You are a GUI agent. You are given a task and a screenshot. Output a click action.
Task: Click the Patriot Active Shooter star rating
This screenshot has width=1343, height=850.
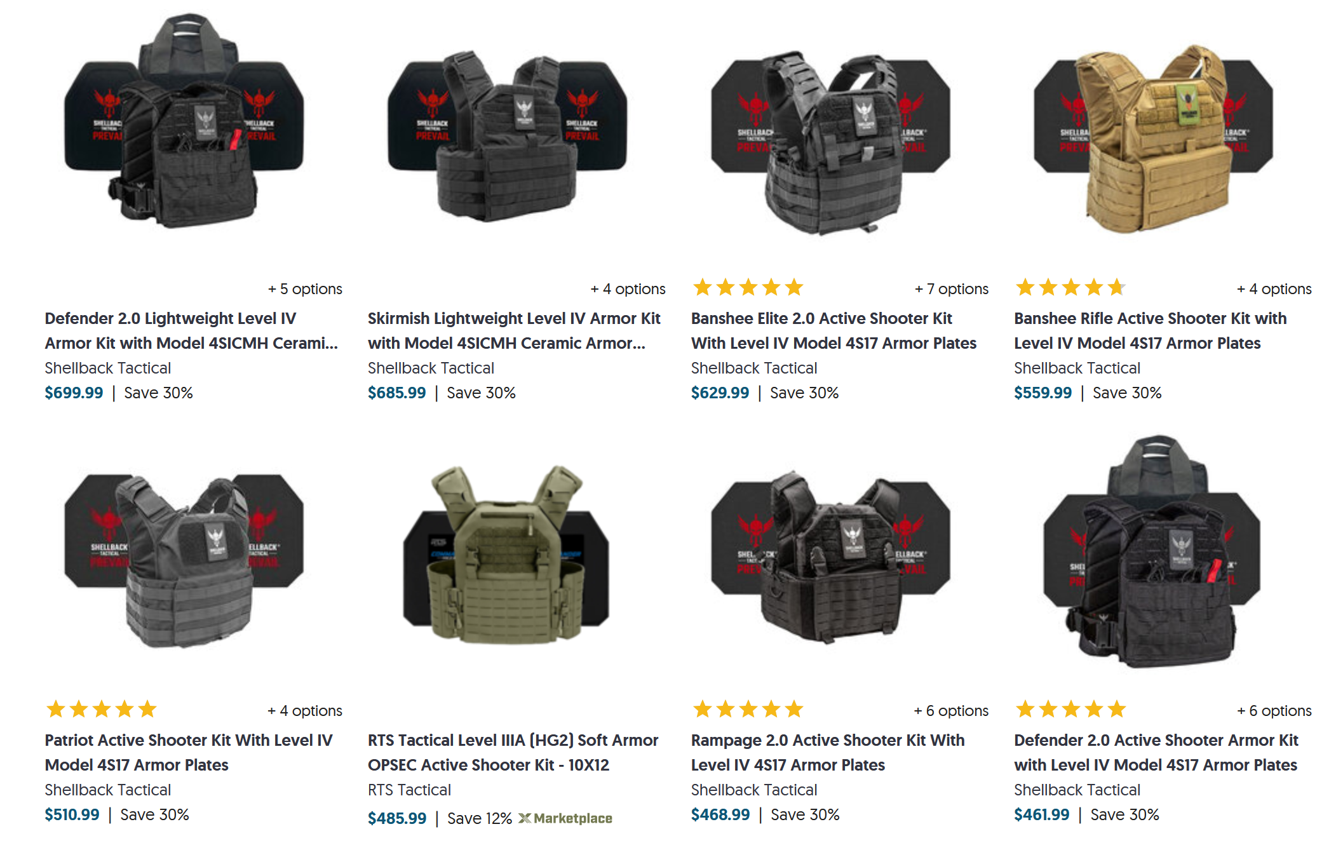102,709
